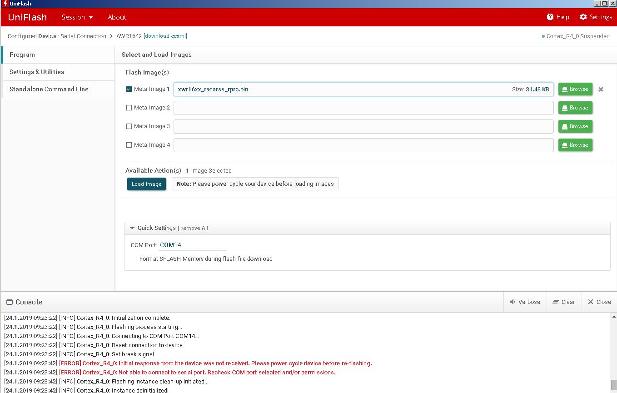Select the 'Flashing process starting' log line
This screenshot has width=617, height=393.
coord(93,327)
